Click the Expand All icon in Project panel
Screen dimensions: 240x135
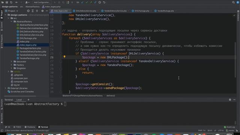pos(33,11)
